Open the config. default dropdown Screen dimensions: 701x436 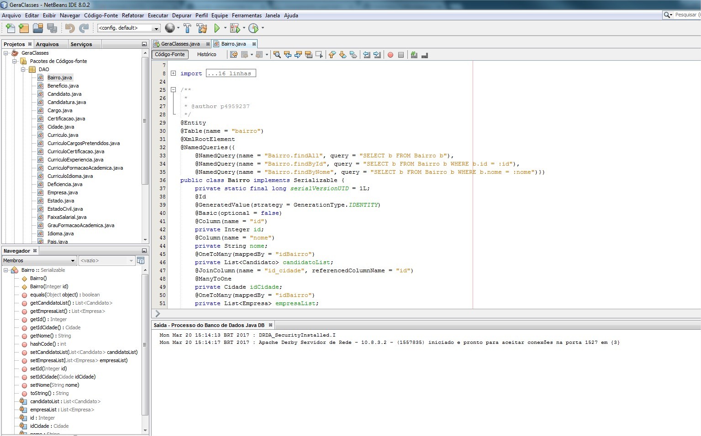pos(156,28)
